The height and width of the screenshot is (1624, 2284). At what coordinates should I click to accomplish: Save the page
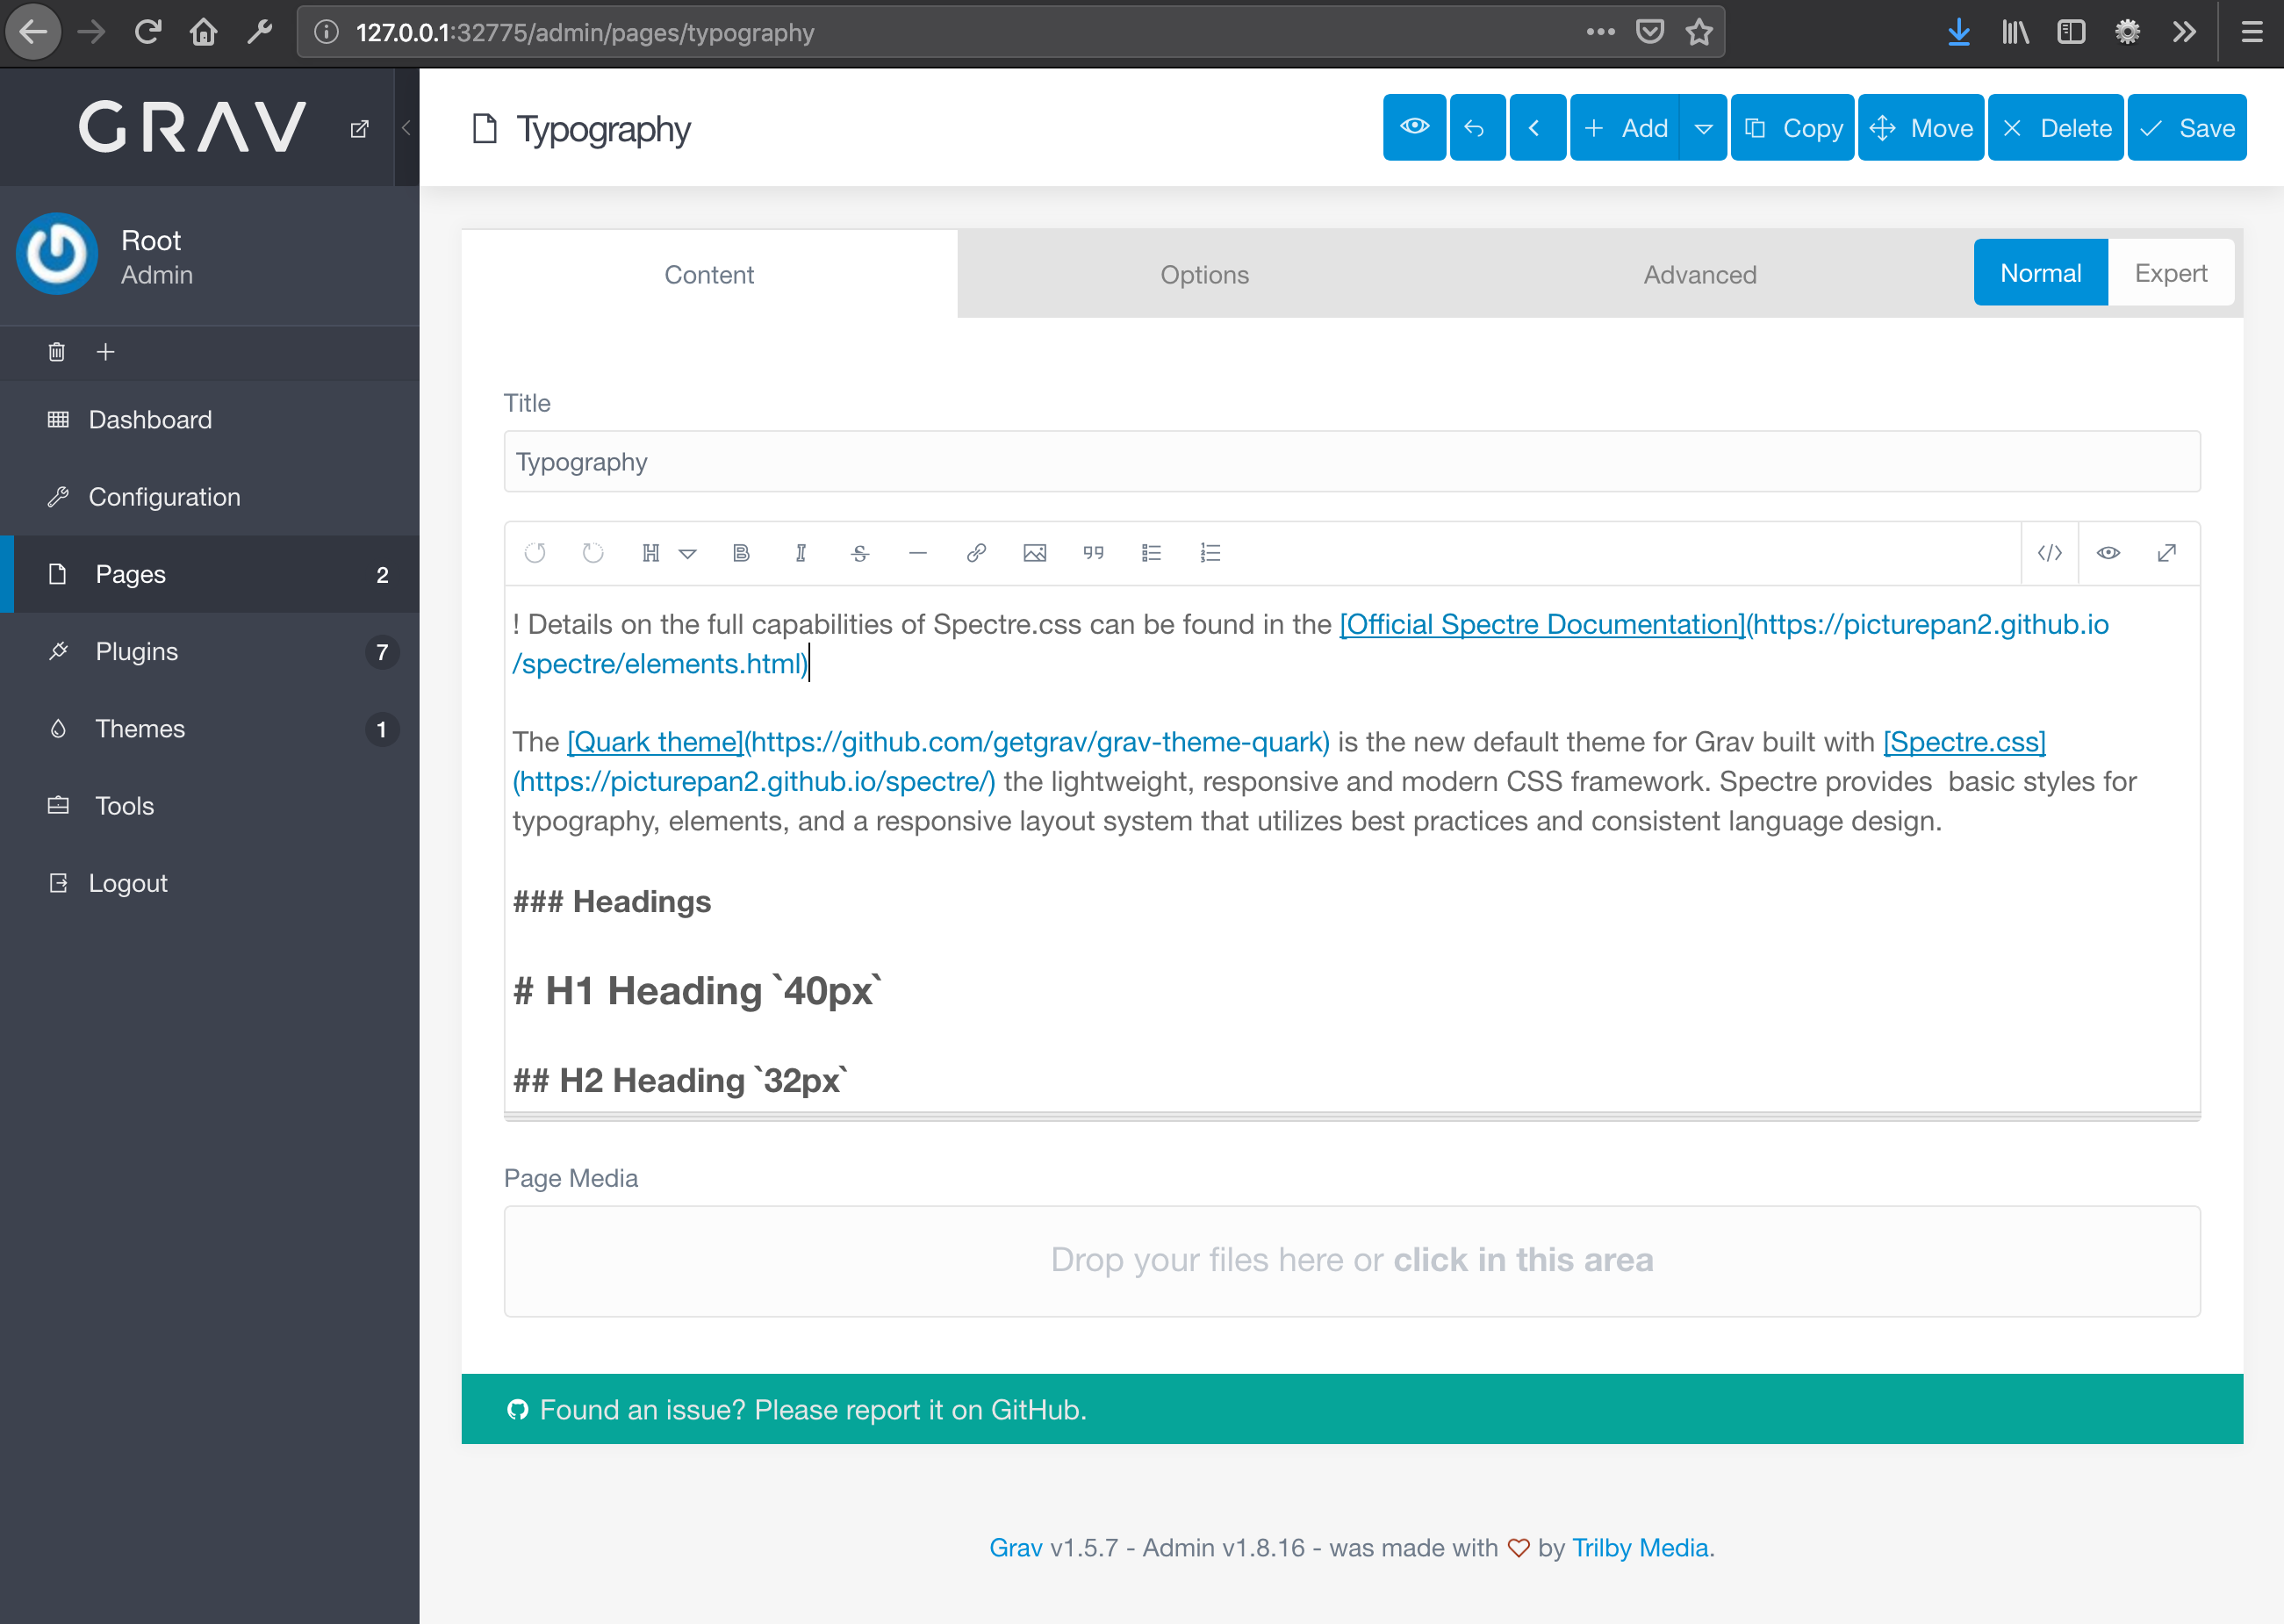(2186, 127)
